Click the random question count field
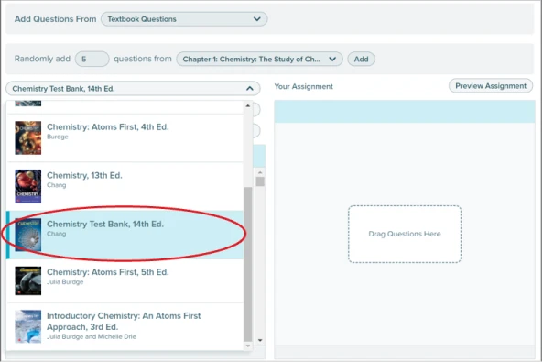The width and height of the screenshot is (543, 362). coord(92,59)
